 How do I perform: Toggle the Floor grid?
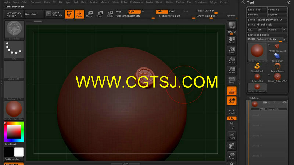click(232, 91)
